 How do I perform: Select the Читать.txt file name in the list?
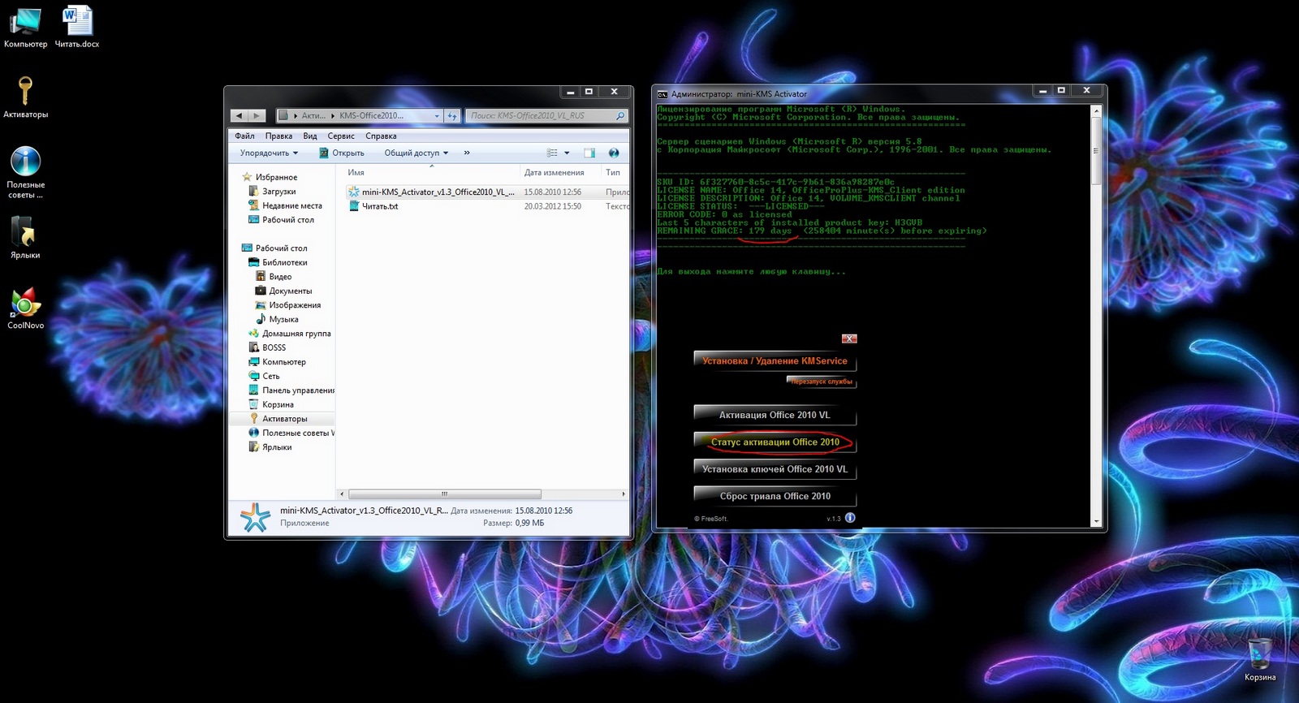(x=380, y=206)
